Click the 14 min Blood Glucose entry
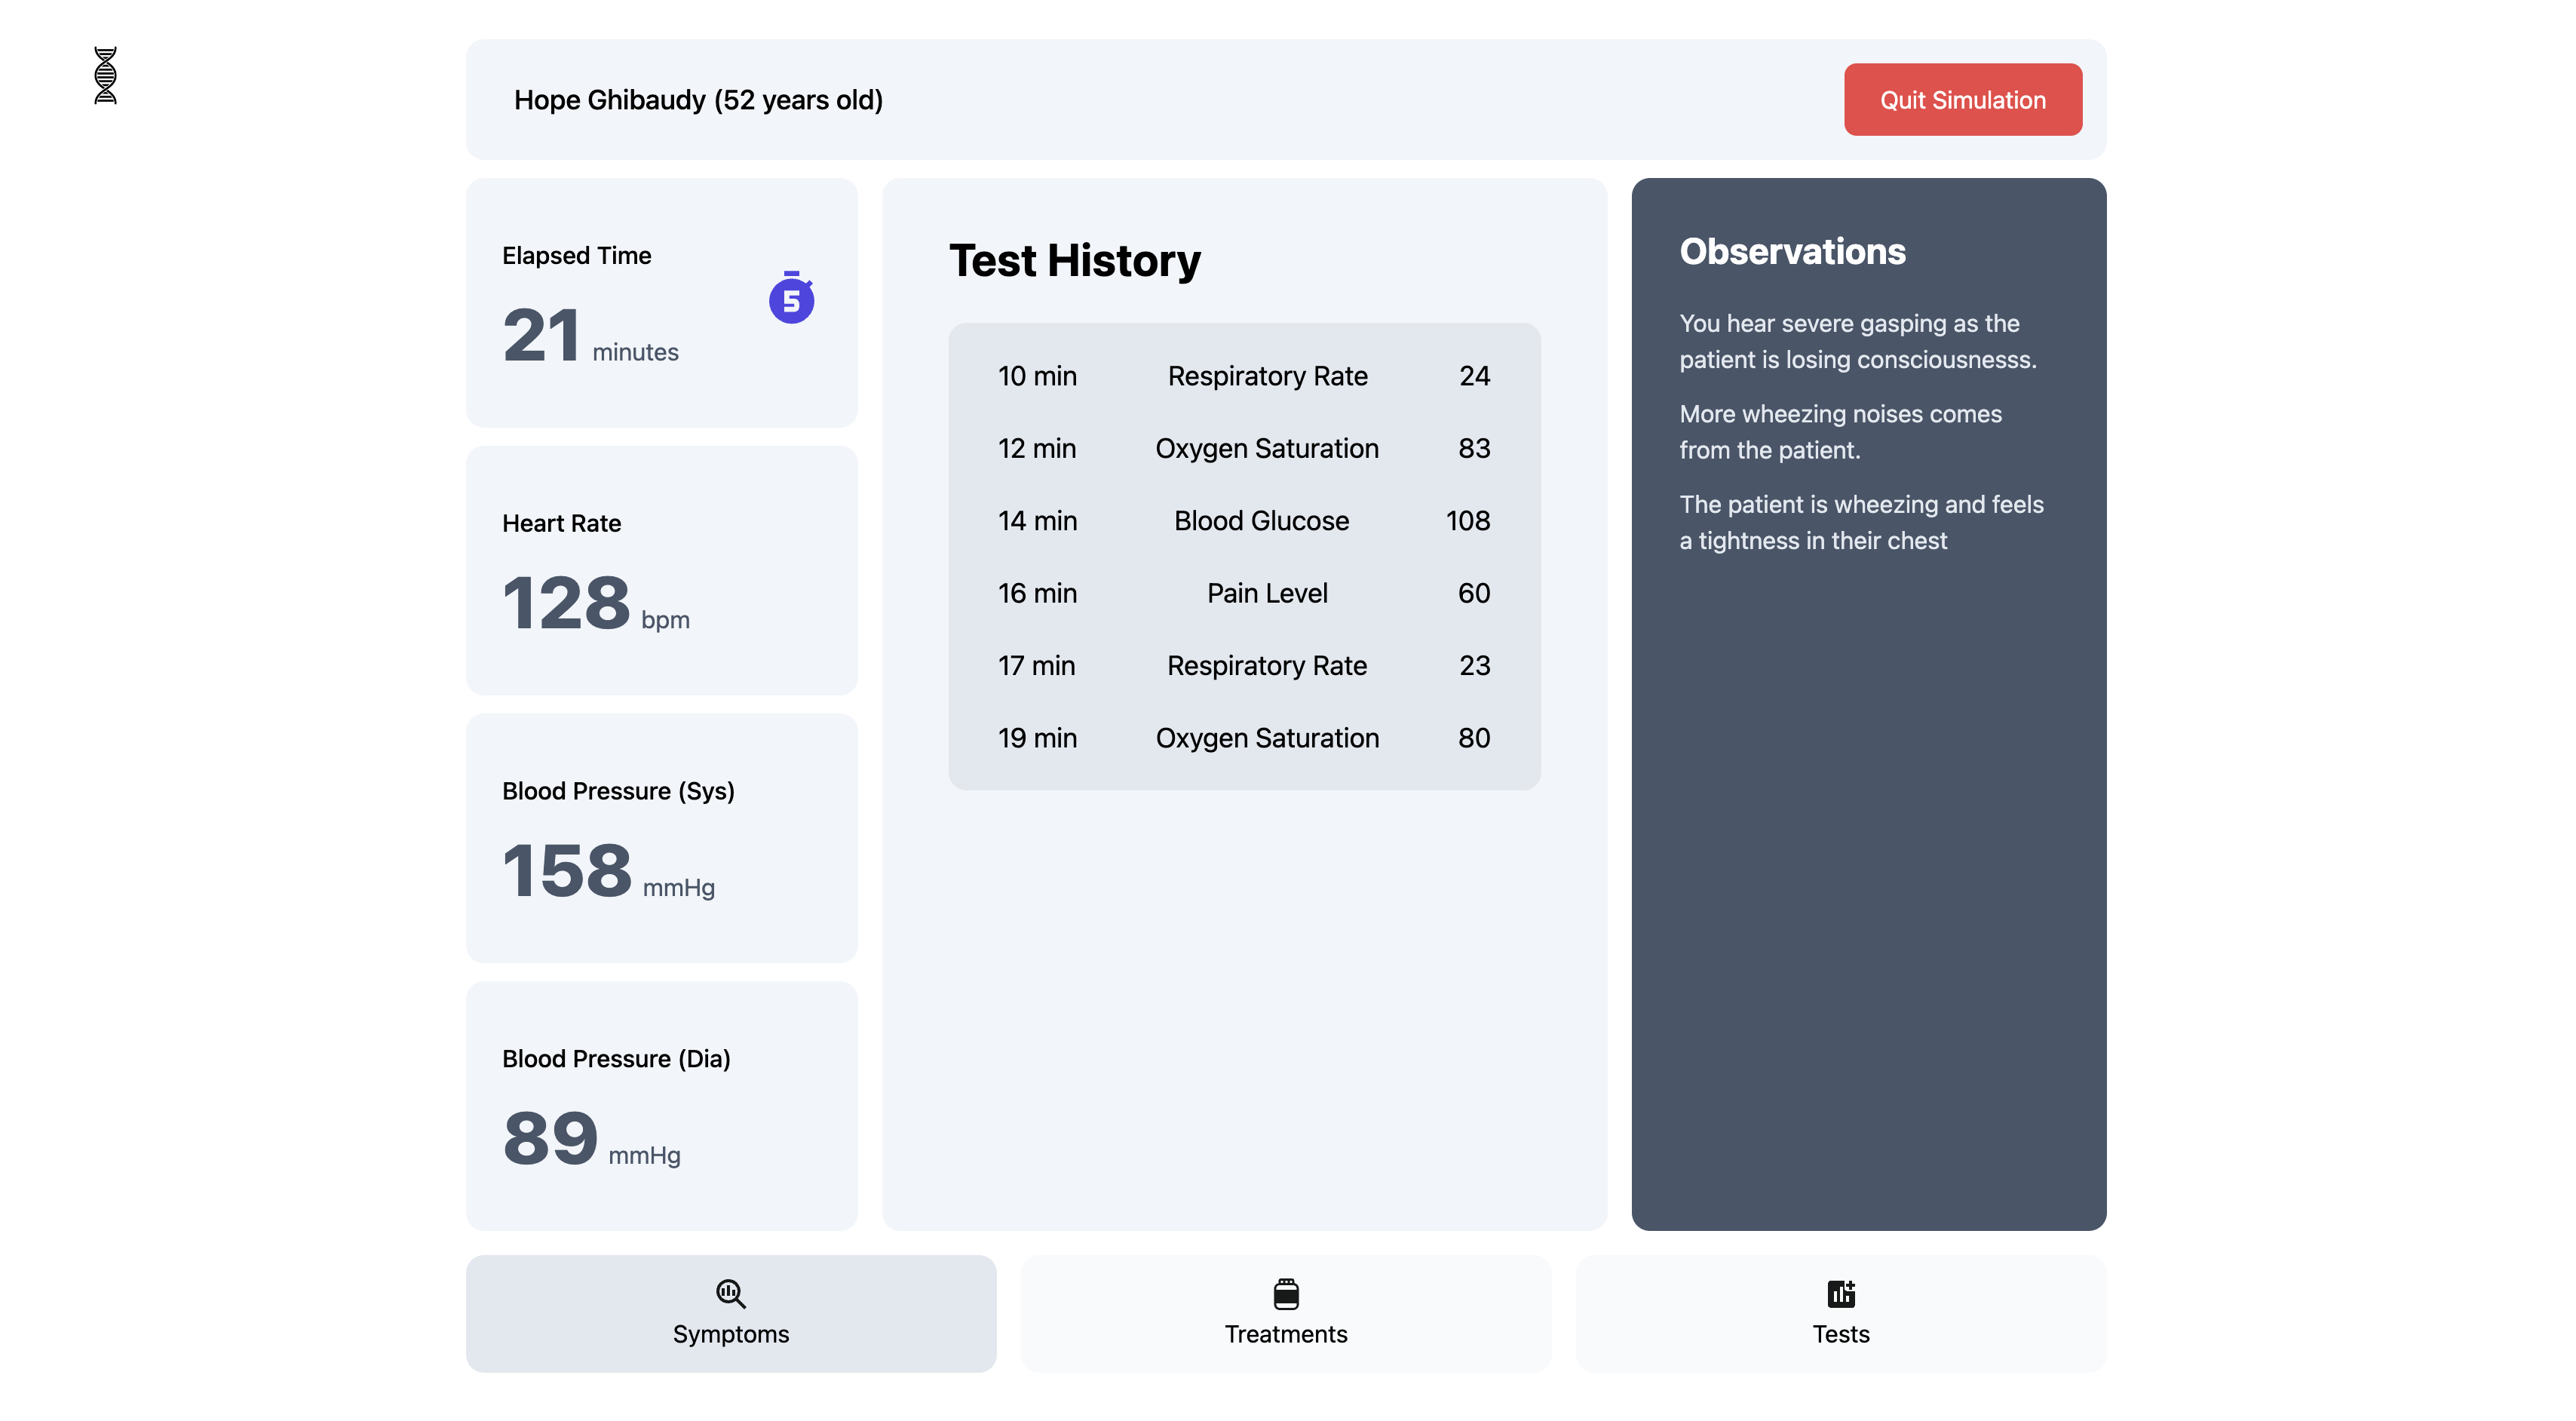This screenshot has height=1421, width=2576. coord(1243,521)
